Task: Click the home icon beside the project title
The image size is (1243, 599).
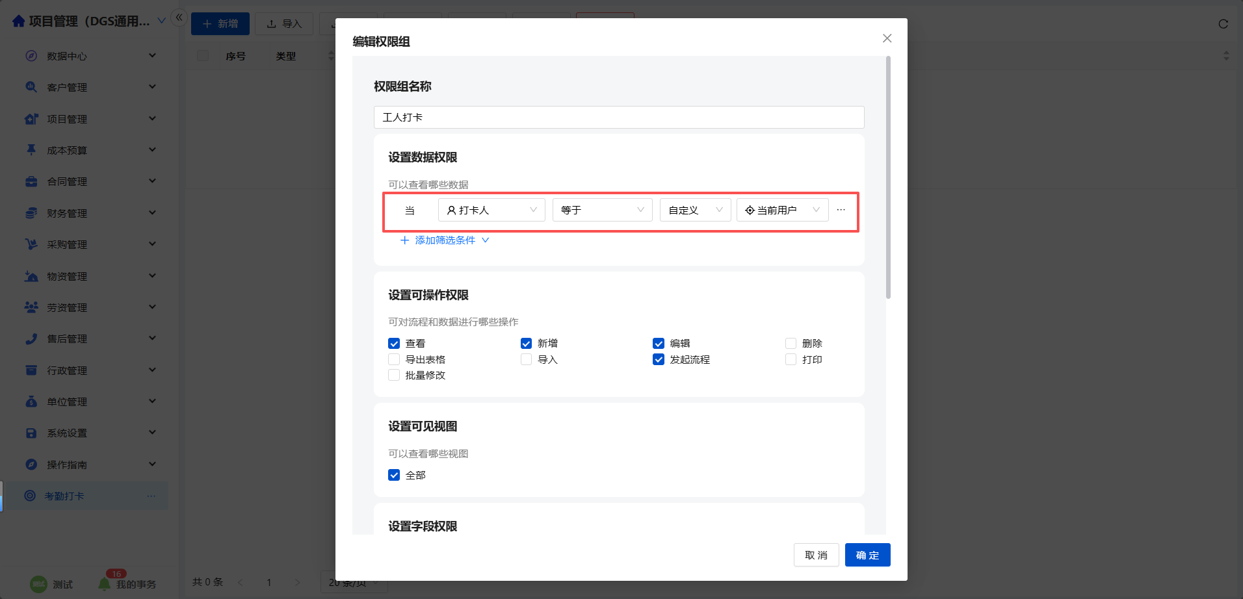Action: (x=19, y=21)
